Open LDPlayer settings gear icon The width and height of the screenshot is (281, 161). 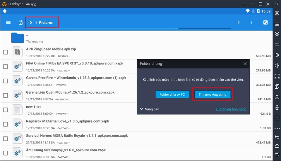277,13
